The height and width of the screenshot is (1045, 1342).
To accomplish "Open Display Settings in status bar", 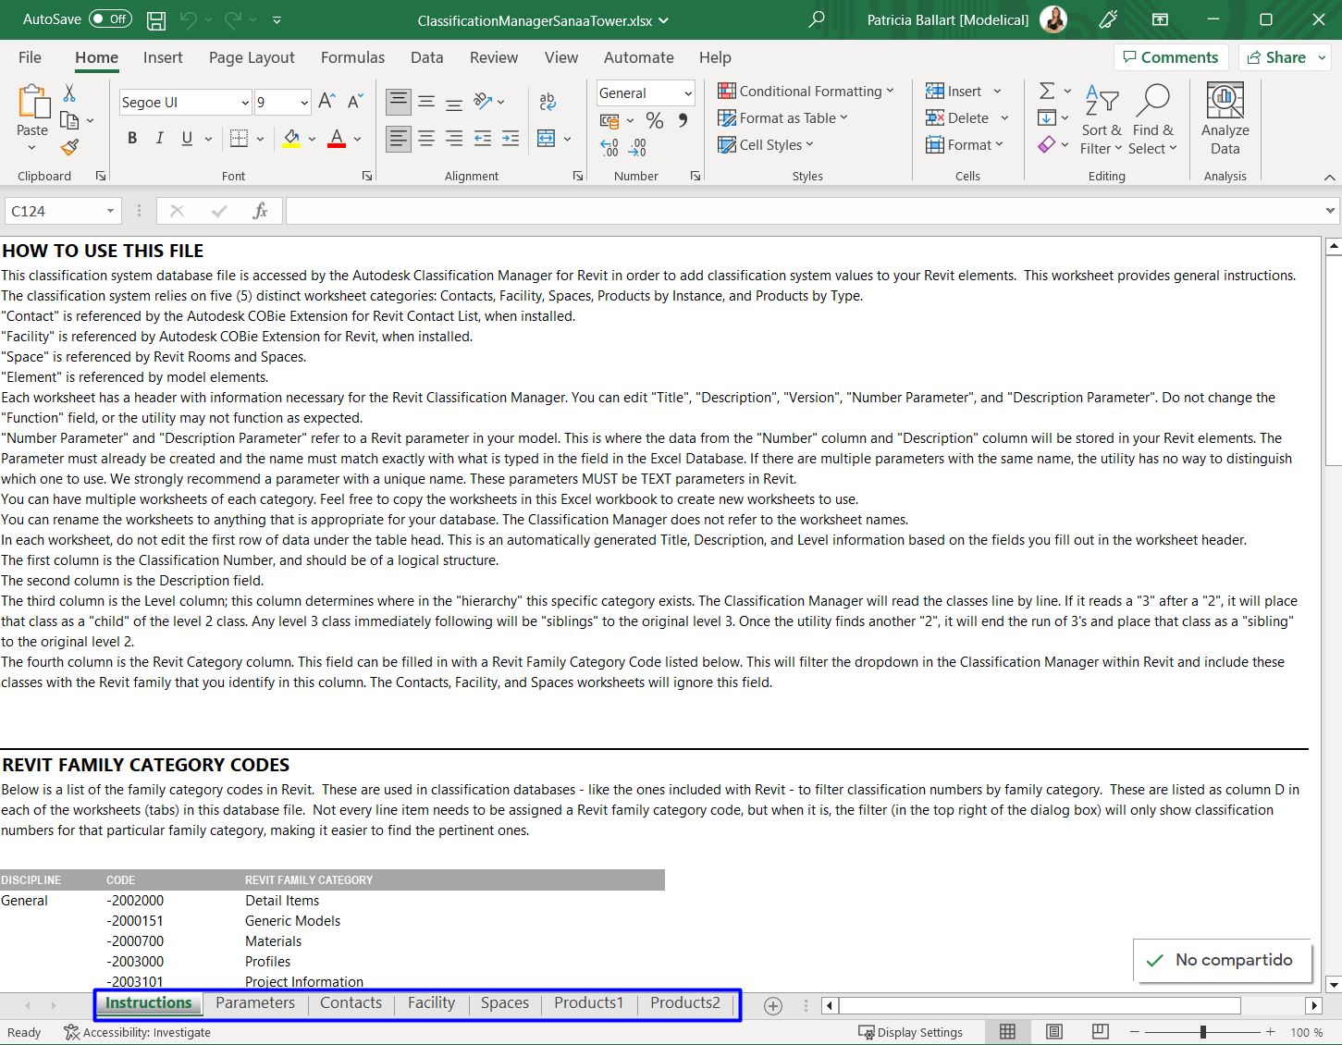I will 910,1032.
